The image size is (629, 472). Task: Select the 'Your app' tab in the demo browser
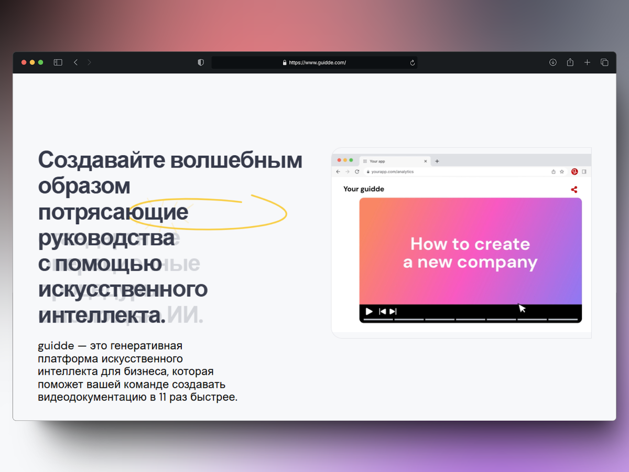(395, 161)
